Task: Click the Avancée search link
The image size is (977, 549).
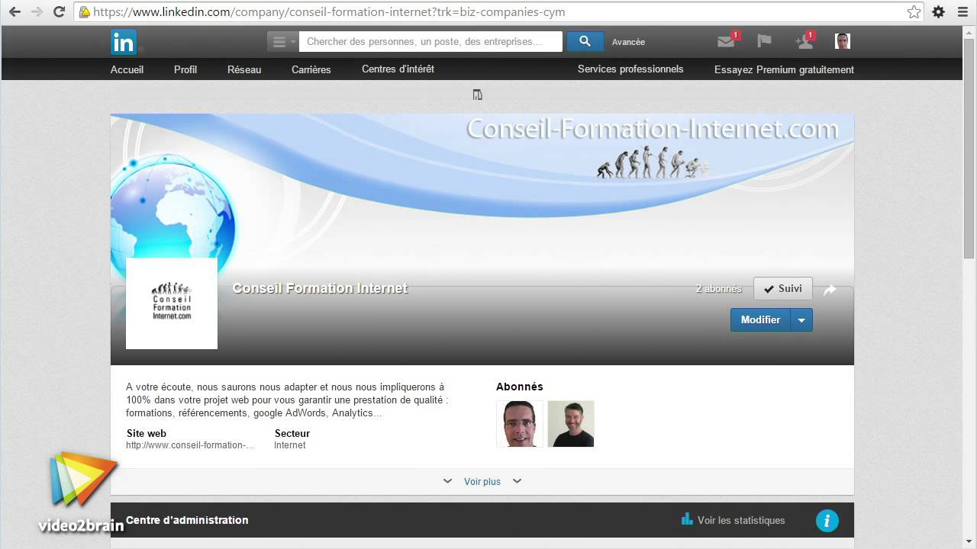Action: click(x=628, y=42)
